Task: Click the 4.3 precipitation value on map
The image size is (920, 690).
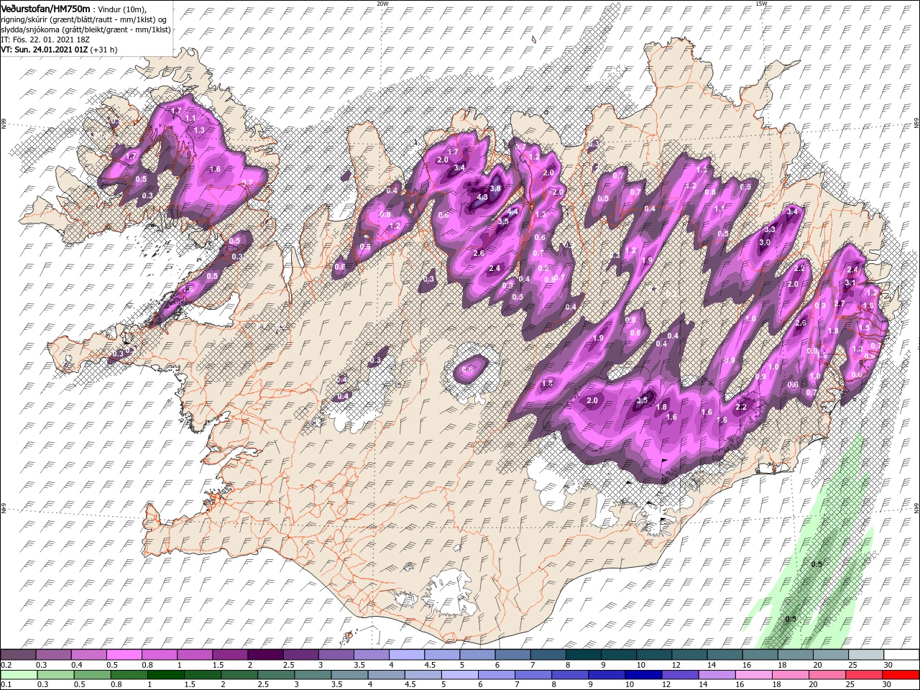Action: tap(483, 197)
